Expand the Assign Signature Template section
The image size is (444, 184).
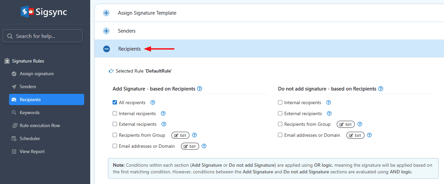click(106, 13)
